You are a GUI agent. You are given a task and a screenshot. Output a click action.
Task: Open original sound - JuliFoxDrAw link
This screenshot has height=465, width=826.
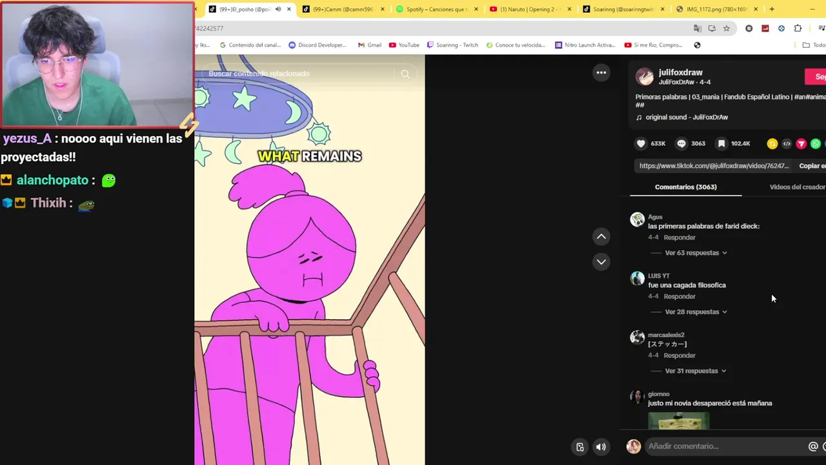pos(687,118)
